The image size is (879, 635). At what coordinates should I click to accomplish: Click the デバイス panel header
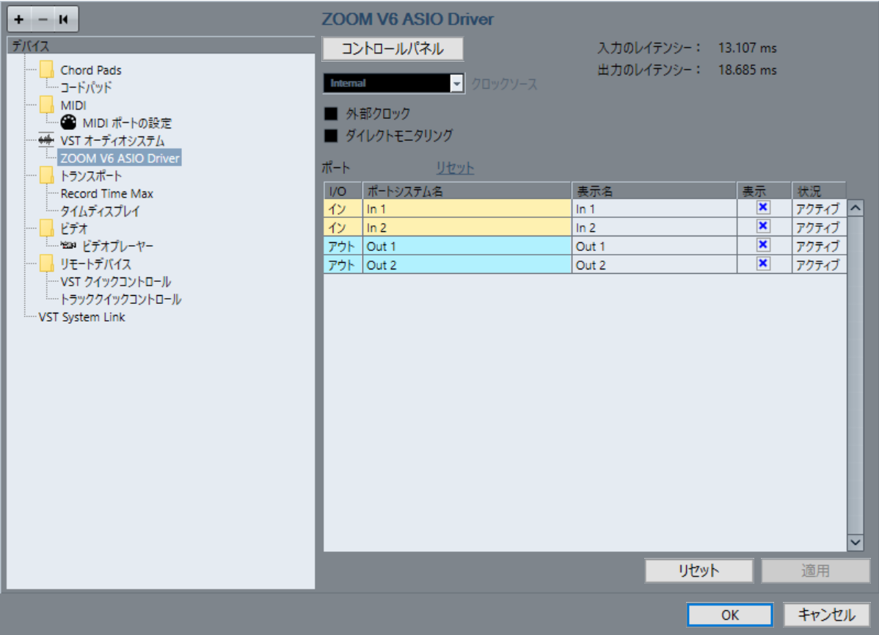[x=161, y=46]
